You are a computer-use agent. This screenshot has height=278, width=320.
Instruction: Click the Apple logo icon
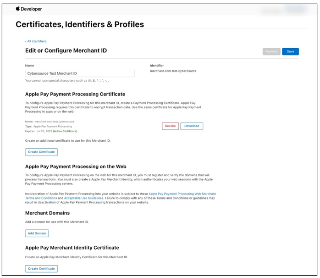[x=18, y=9]
